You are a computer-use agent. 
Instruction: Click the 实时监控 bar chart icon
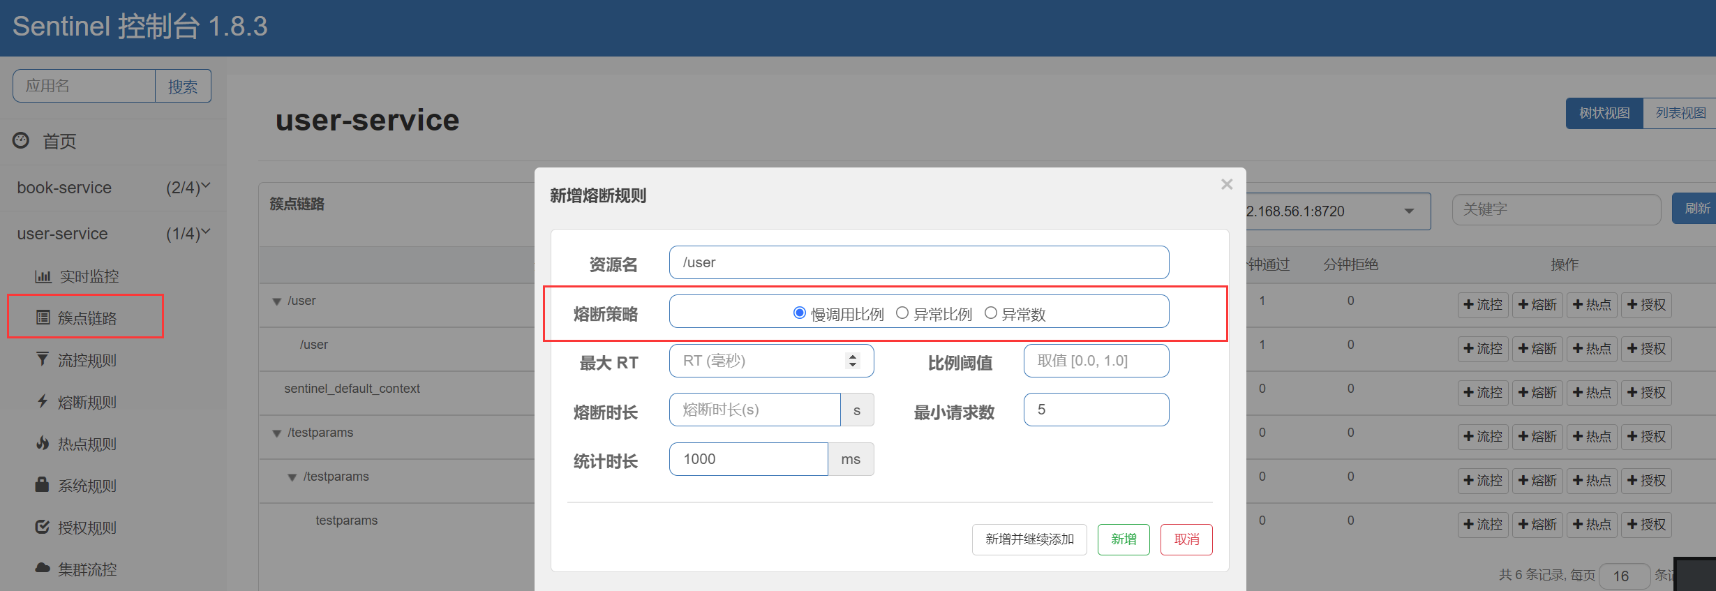(43, 276)
